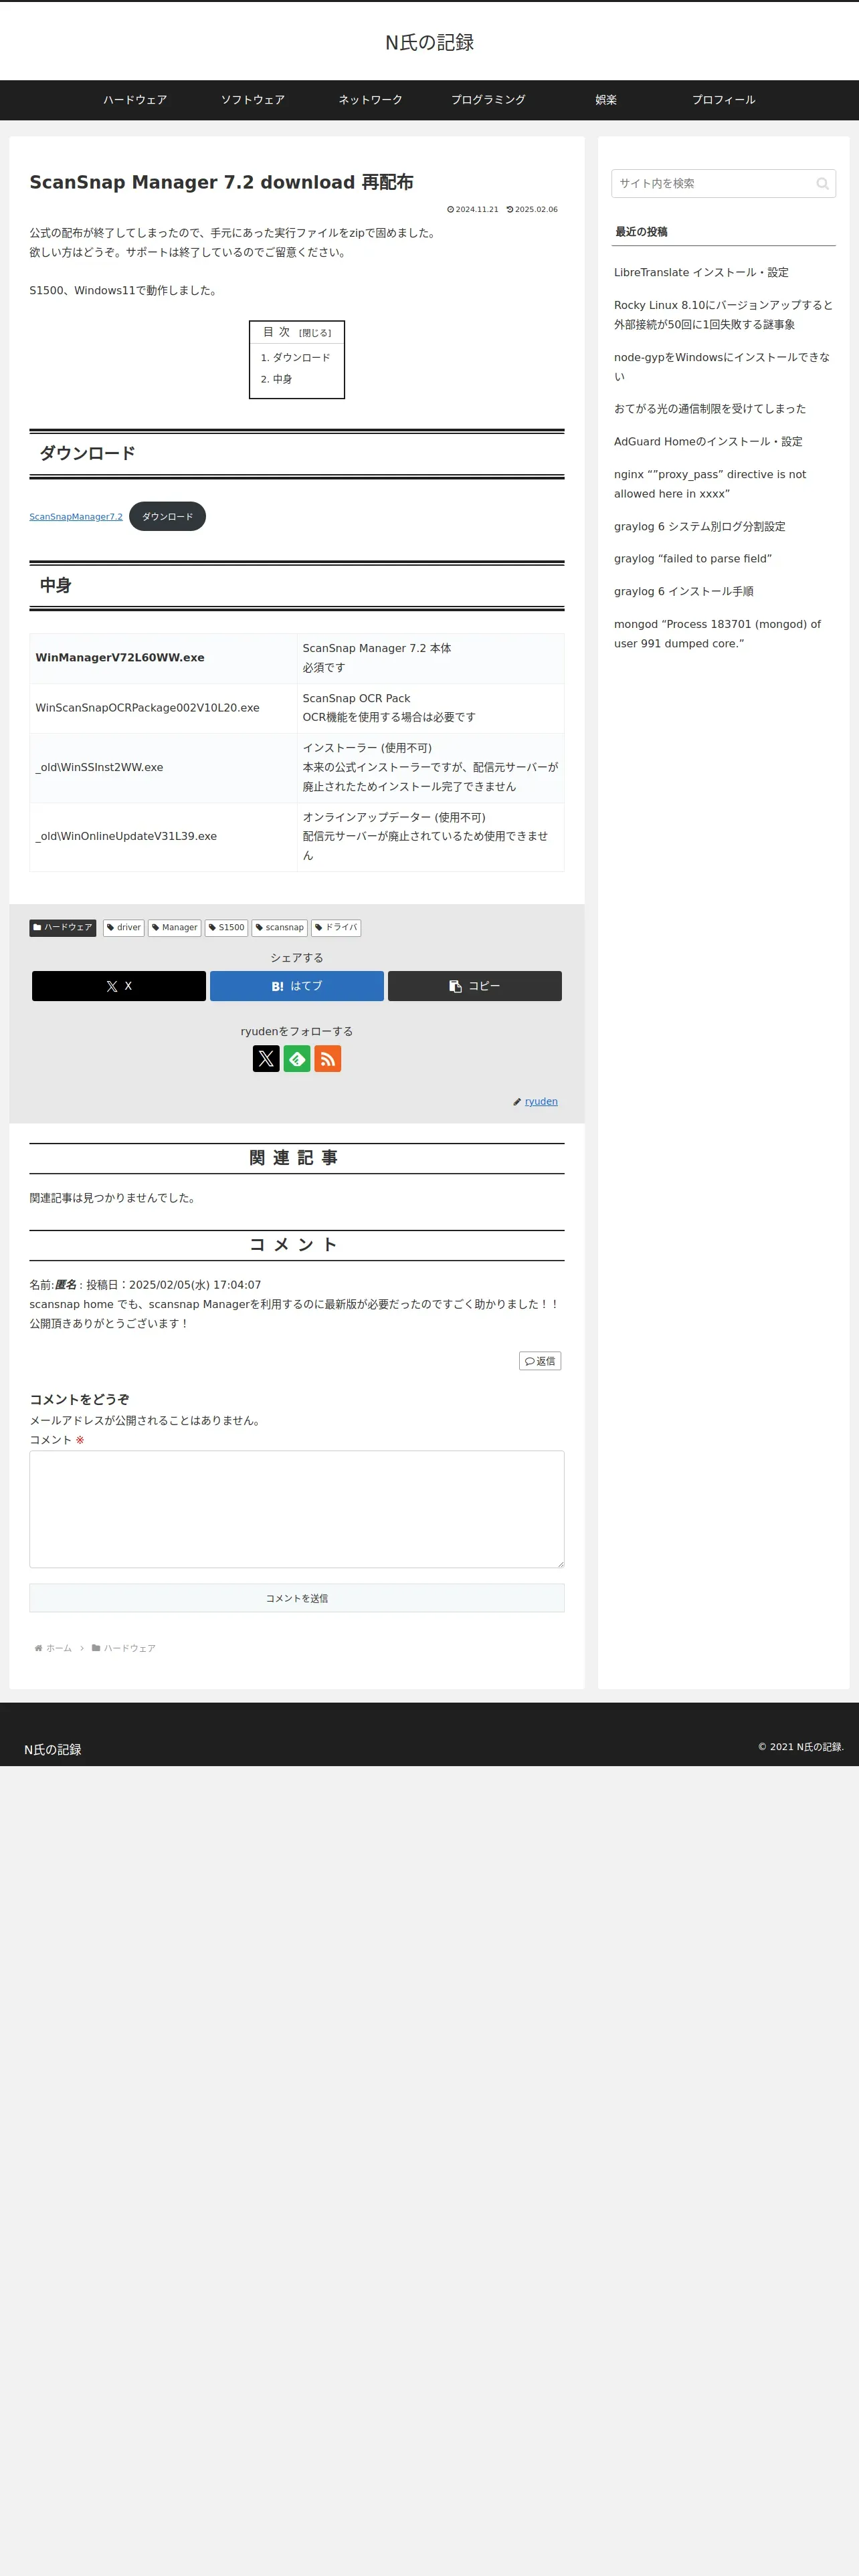859x2576 pixels.
Task: Click the search magnifier icon in sidebar
Action: (x=822, y=184)
